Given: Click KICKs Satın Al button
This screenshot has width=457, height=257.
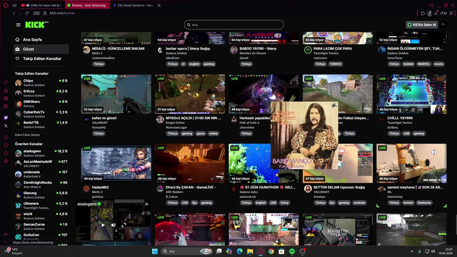Looking at the screenshot, I should (422, 25).
